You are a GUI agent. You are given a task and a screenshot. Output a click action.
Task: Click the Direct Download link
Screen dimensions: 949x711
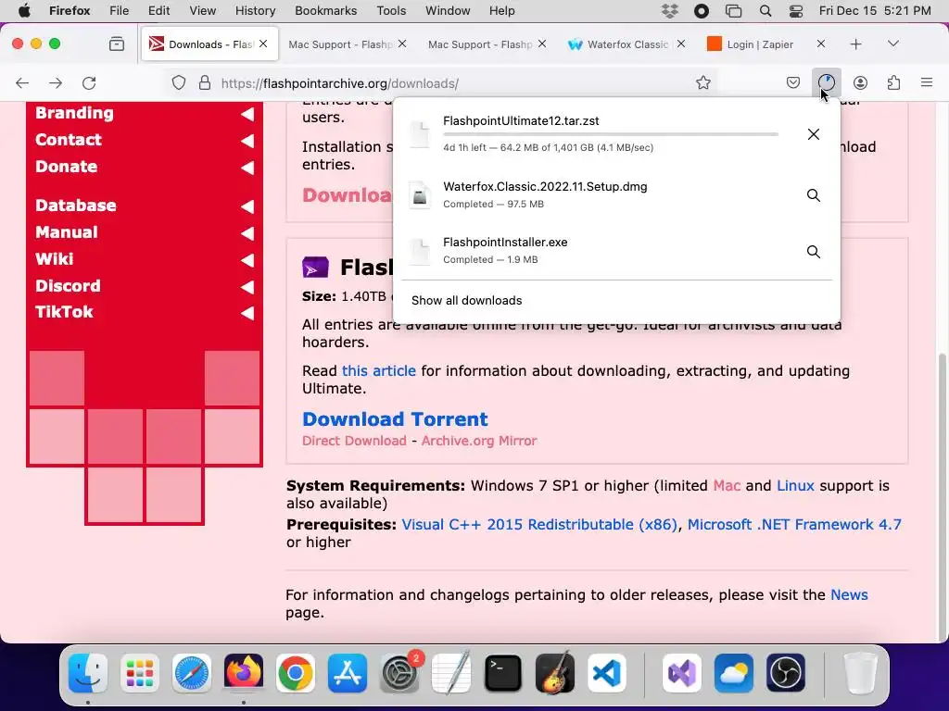click(x=354, y=441)
